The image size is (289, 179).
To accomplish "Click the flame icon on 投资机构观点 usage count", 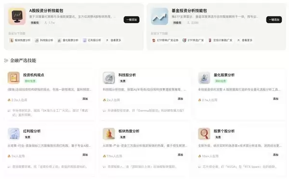I will [9, 100].
